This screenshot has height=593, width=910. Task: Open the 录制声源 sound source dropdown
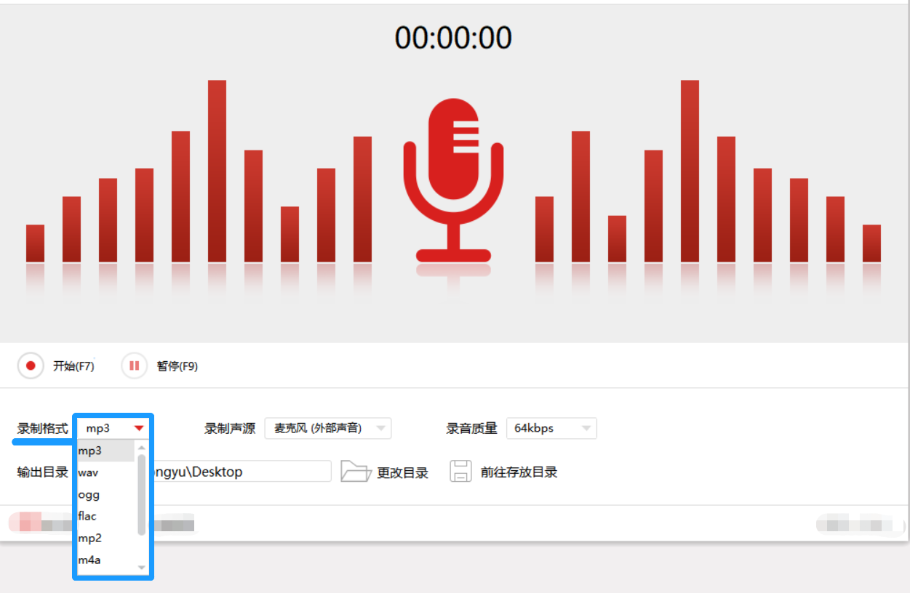(380, 428)
